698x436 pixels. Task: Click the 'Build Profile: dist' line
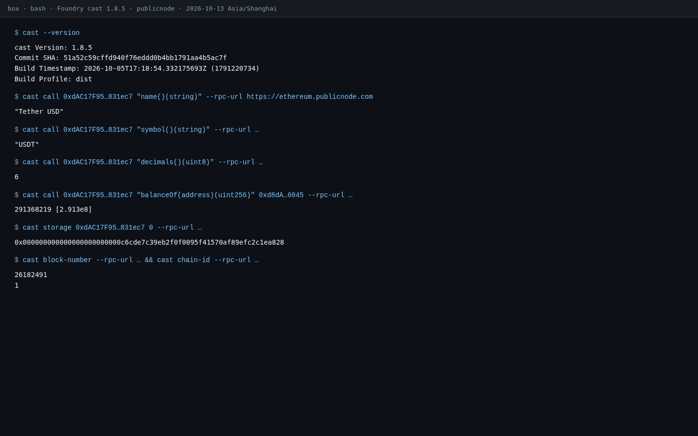pyautogui.click(x=53, y=79)
